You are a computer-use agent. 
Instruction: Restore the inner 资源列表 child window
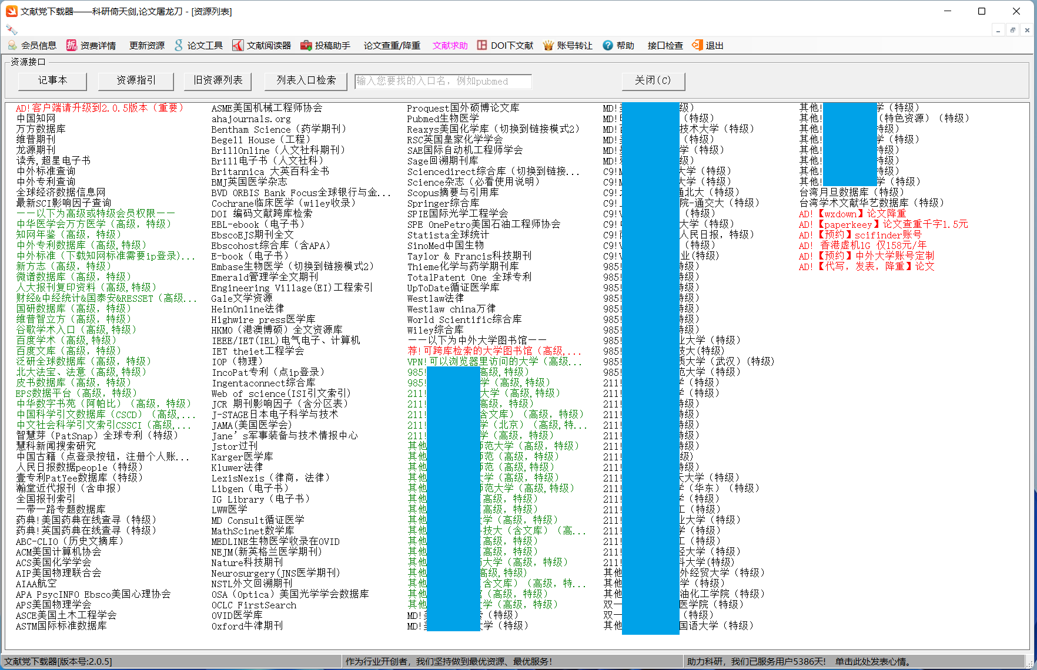[1012, 30]
